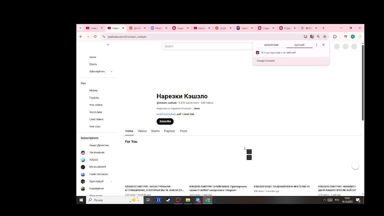Go to sidebar Shorts

click(93, 64)
